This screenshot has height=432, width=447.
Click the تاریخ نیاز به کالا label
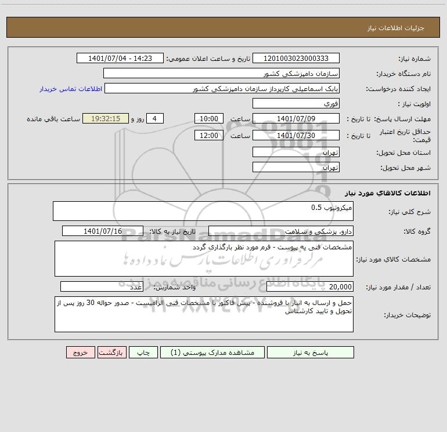click(x=173, y=231)
